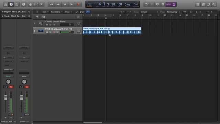Change LCD display mode icon

coord(89,4)
